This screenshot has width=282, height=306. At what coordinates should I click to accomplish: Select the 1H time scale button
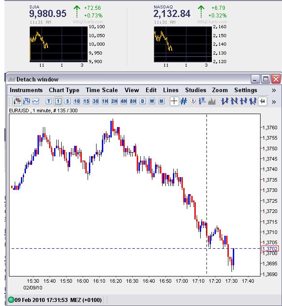pos(105,101)
